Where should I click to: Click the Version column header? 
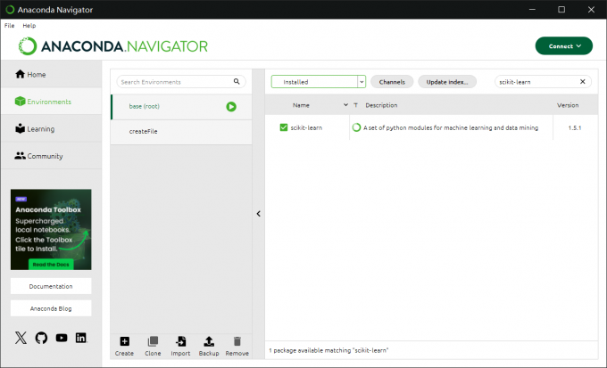pyautogui.click(x=568, y=105)
